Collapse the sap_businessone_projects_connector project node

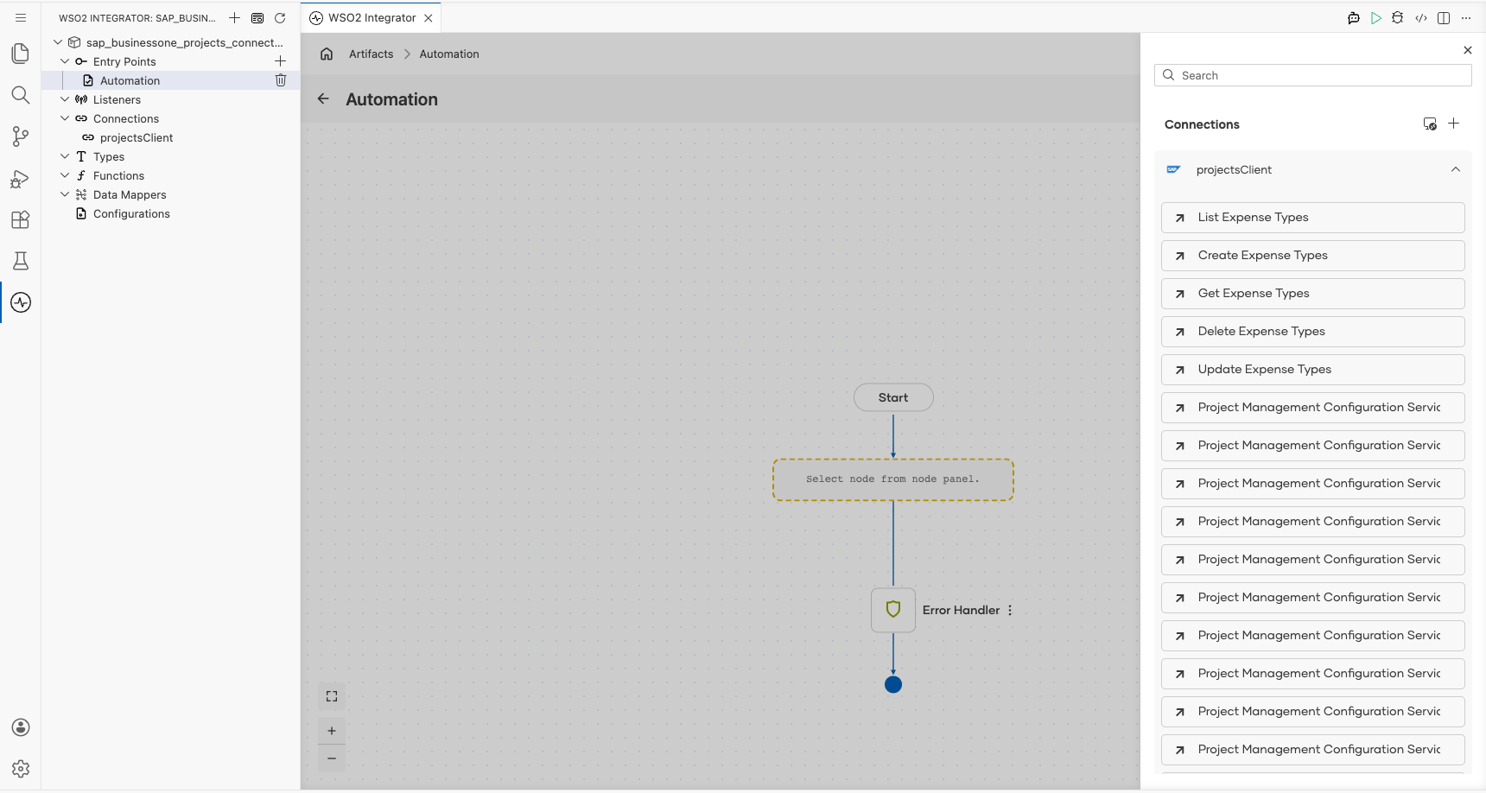[58, 42]
